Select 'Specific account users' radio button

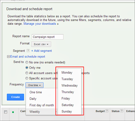[27, 78]
